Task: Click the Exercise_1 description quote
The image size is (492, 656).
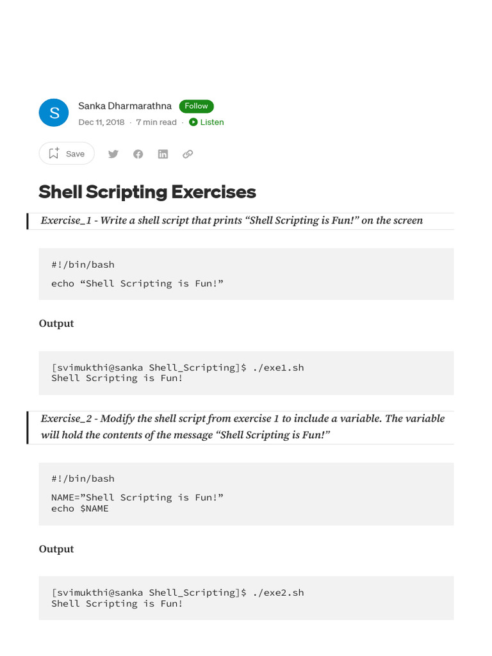Action: coord(232,220)
